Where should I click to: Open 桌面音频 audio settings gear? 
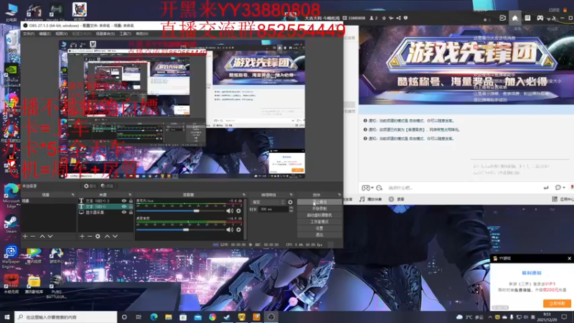(239, 230)
